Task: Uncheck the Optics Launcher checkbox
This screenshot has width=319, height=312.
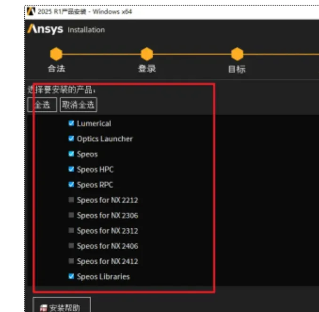Action: tap(71, 139)
